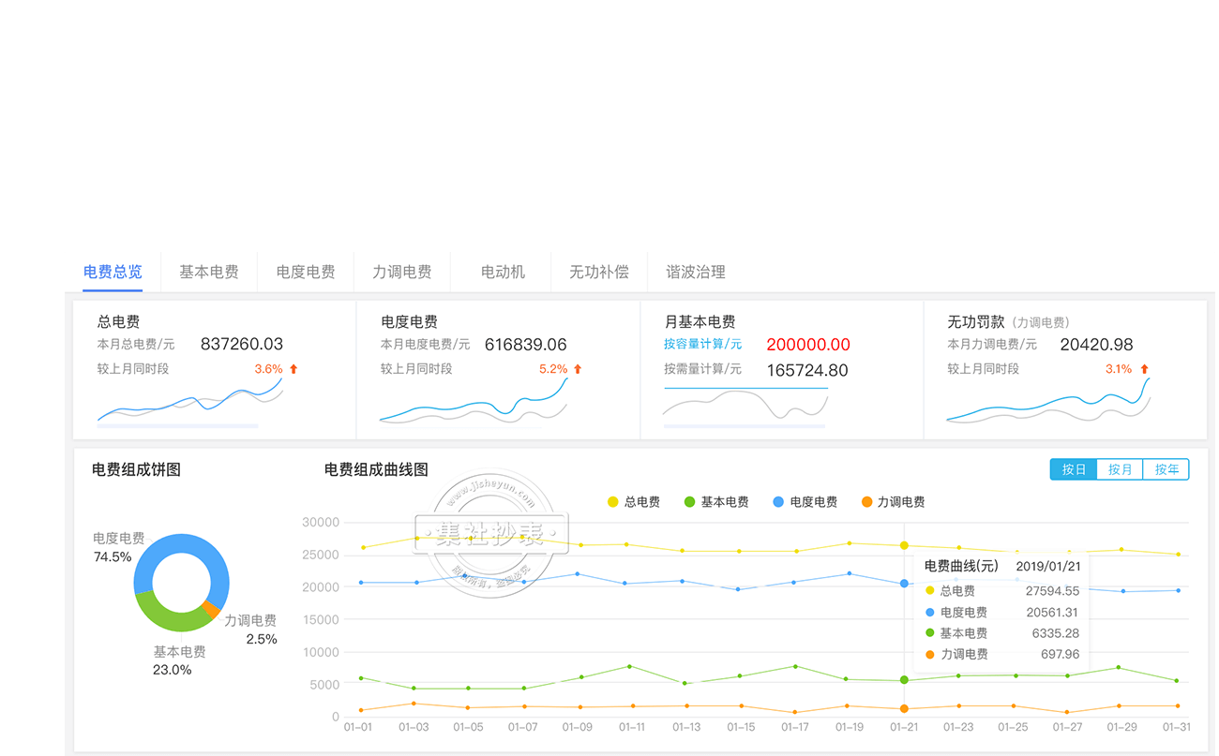This screenshot has height=756, width=1219.
Task: Switch chart view to 按月
Action: (x=1120, y=469)
